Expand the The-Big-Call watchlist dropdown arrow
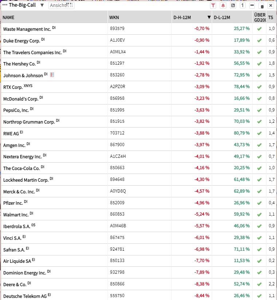This screenshot has height=300, width=277. pos(42,5)
